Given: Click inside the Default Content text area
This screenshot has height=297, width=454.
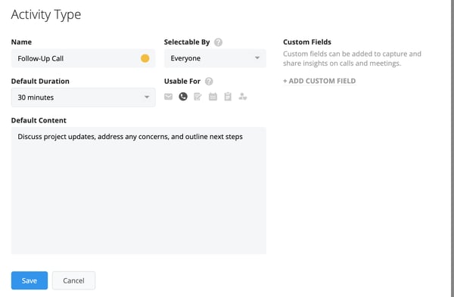Looking at the screenshot, I should pyautogui.click(x=138, y=190).
